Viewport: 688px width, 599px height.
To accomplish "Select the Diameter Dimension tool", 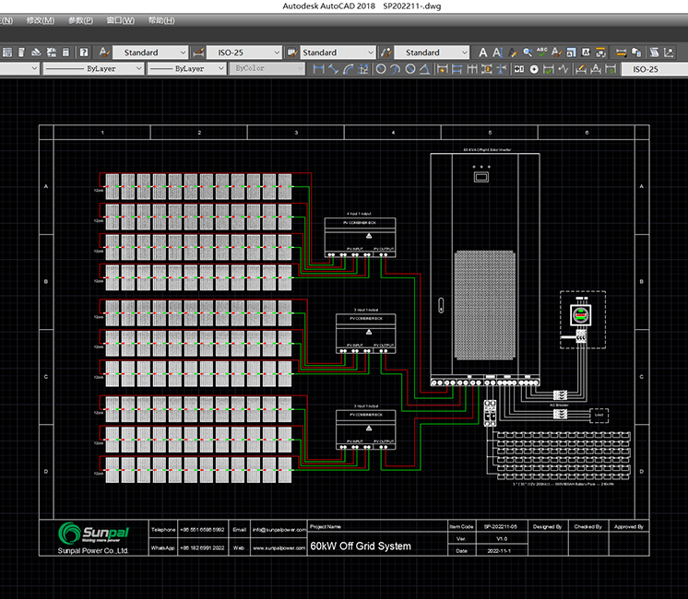I will (x=410, y=69).
